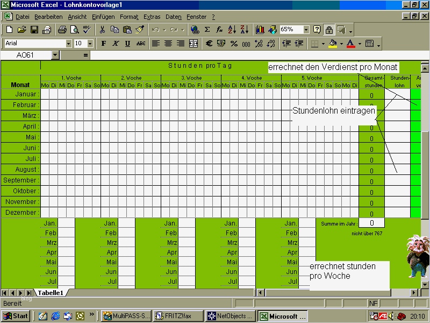Open the Bearbeiten menu
The width and height of the screenshot is (430, 323).
point(48,17)
